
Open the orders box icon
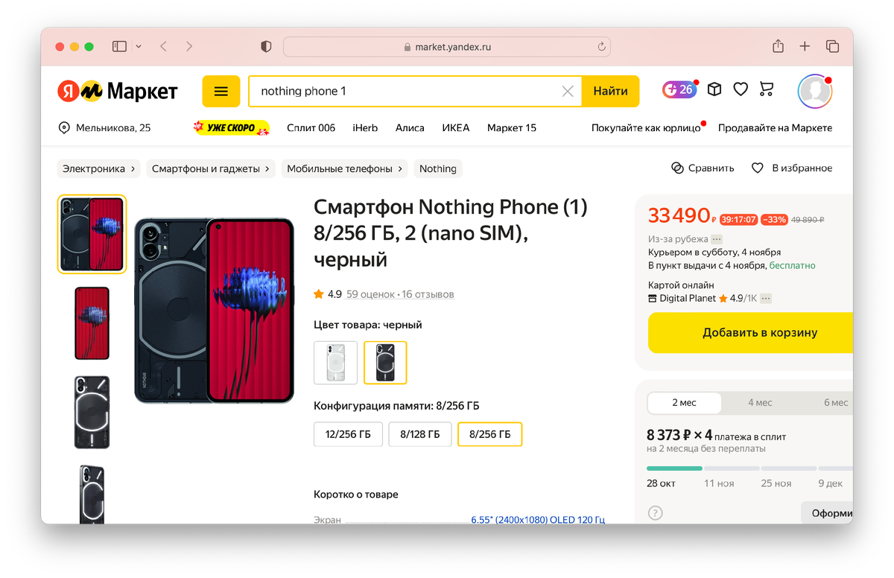[714, 89]
